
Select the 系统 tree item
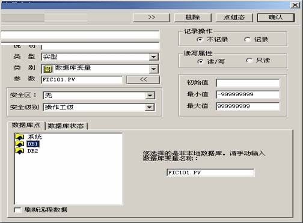point(34,137)
